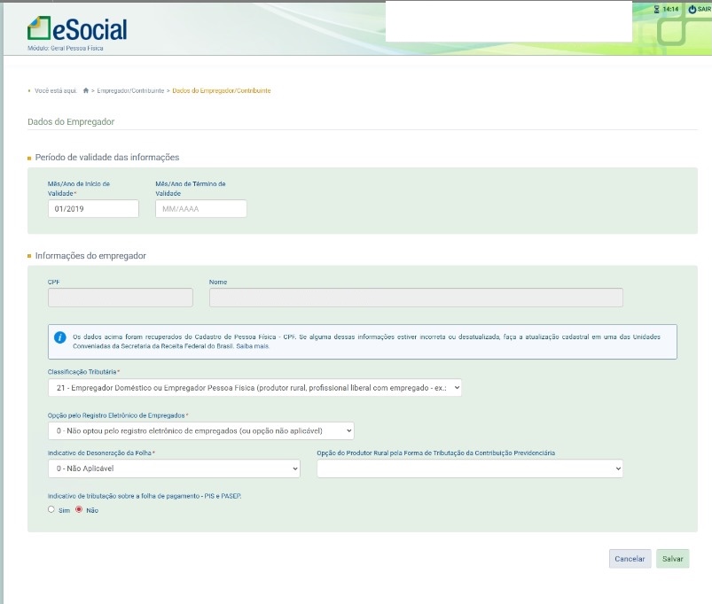Open the Classificação Tributária dropdown
This screenshot has width=712, height=604.
point(254,388)
